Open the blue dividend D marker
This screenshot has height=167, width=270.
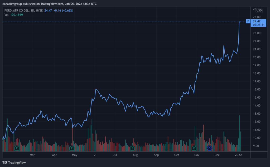(209, 148)
